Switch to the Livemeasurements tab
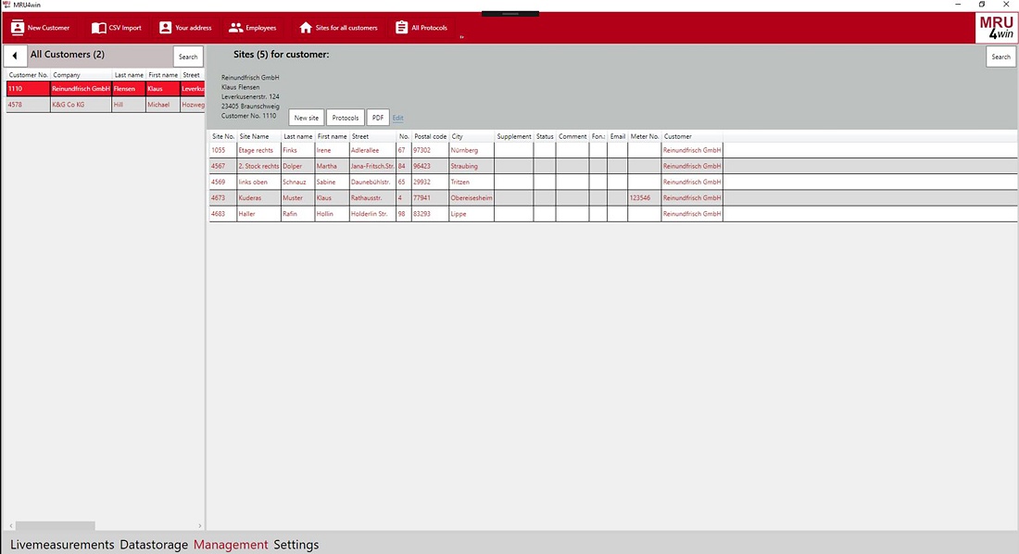 tap(62, 545)
